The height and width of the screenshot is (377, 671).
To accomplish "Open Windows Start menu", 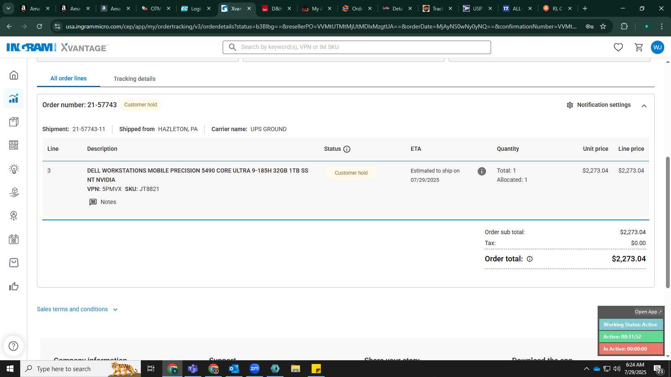I will (10, 369).
